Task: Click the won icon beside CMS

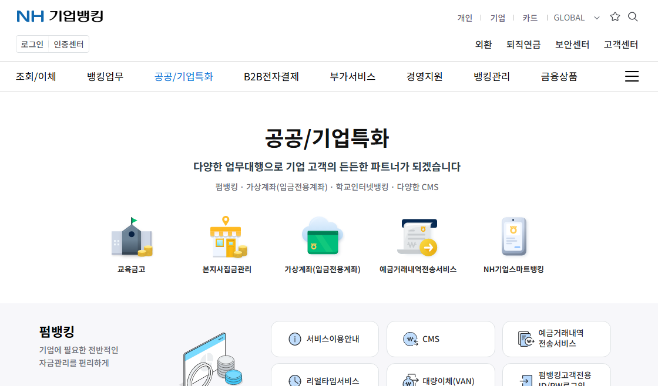Action: tap(411, 339)
